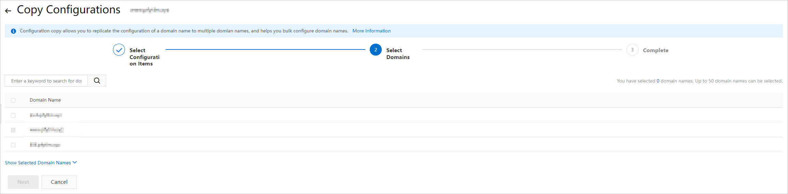Click the Select Configuration Items step label
This screenshot has height=194, width=788.
(x=144, y=57)
